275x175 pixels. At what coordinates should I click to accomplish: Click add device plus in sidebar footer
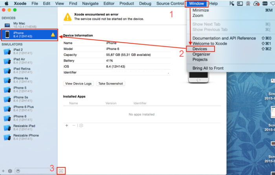click(3, 171)
